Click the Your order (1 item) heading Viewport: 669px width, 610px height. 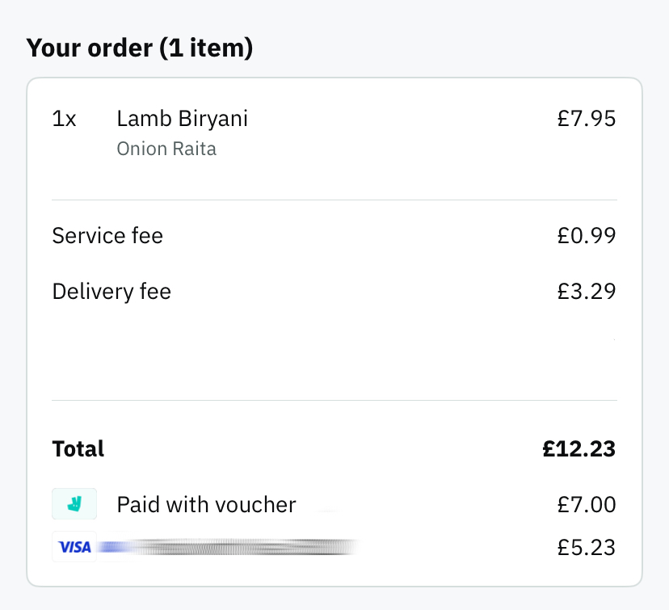(140, 48)
